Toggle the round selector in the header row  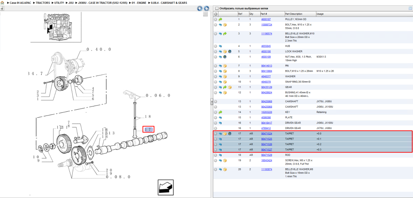[x=216, y=14]
